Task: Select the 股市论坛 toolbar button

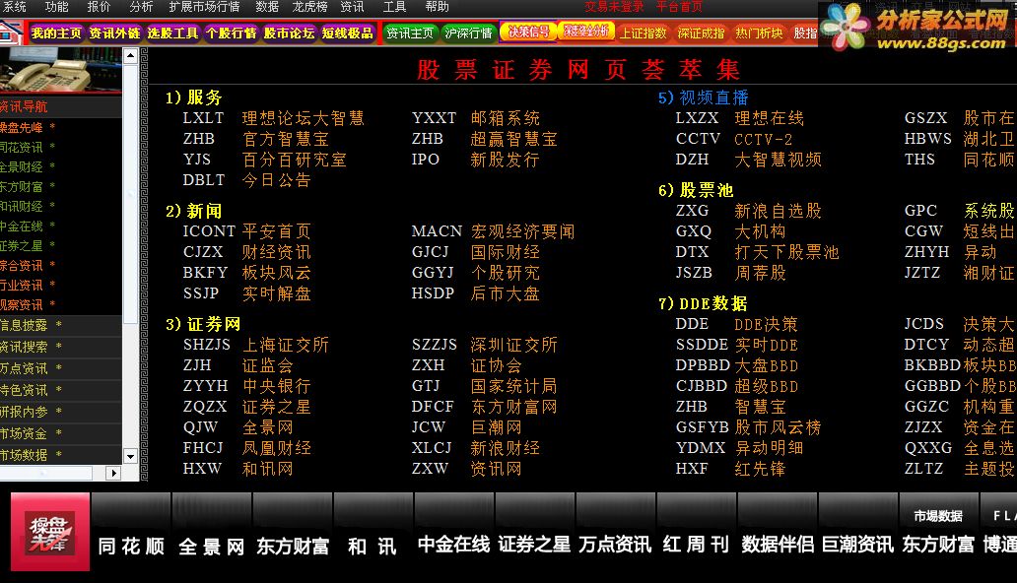Action: point(290,33)
